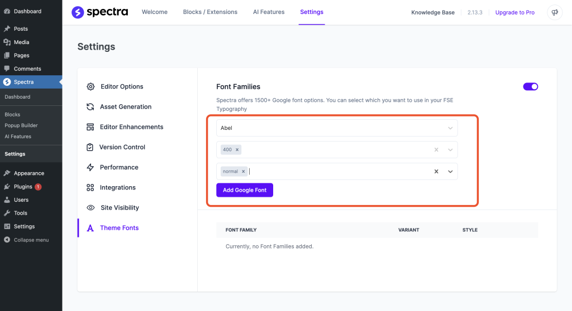
Task: Remove the normal style tag
Action: tap(243, 172)
